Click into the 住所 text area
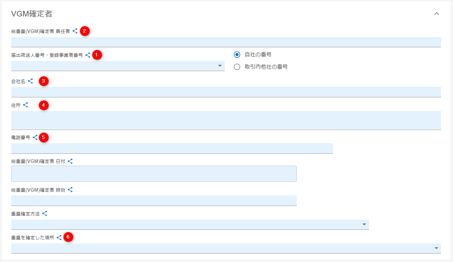The height and width of the screenshot is (262, 453). [226, 120]
